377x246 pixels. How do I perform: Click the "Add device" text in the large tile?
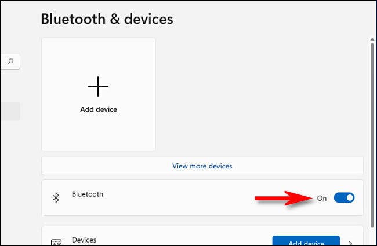98,109
